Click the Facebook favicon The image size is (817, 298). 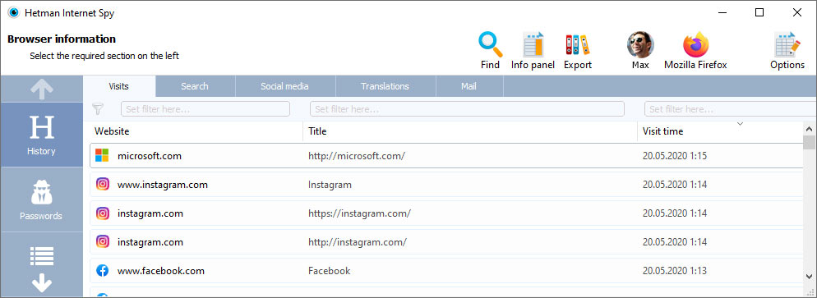(x=103, y=270)
